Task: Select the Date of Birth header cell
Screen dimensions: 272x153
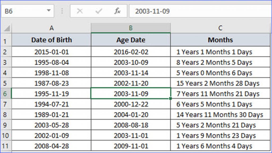Action: pos(51,40)
